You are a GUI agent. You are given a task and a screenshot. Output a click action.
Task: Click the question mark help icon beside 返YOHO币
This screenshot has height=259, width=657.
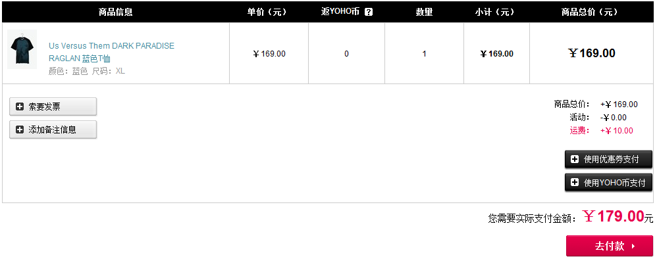(368, 12)
